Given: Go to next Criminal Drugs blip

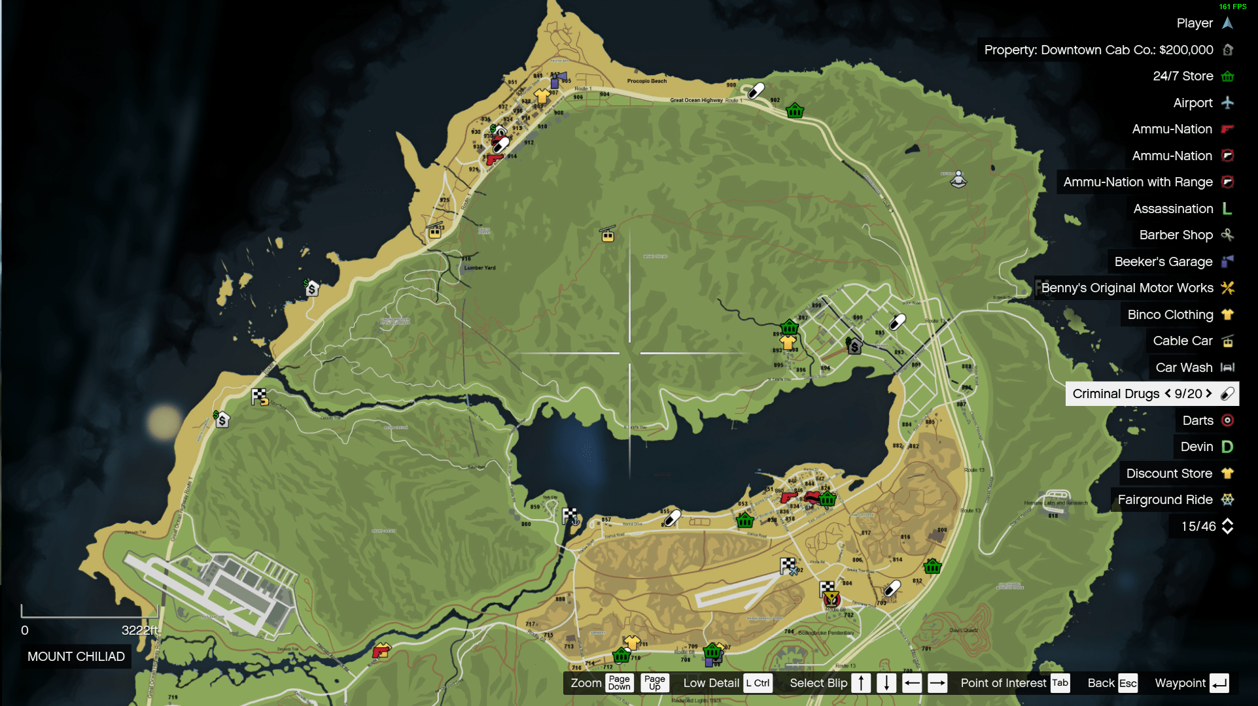Looking at the screenshot, I should (1209, 394).
